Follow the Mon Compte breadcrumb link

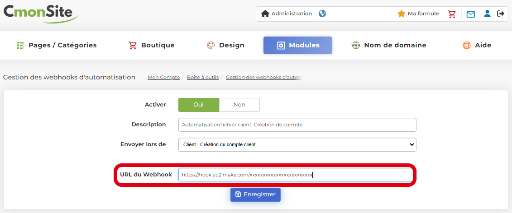click(x=163, y=78)
